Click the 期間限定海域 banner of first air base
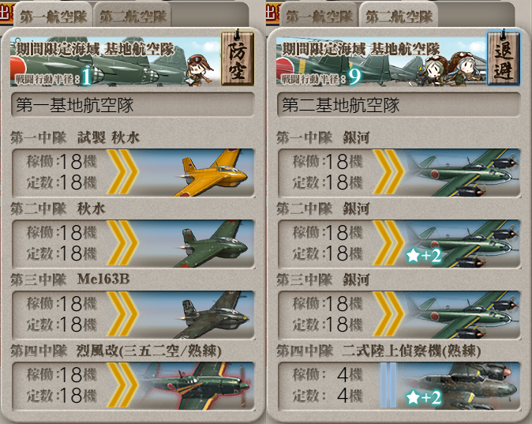This screenshot has height=424, width=532. point(114,61)
